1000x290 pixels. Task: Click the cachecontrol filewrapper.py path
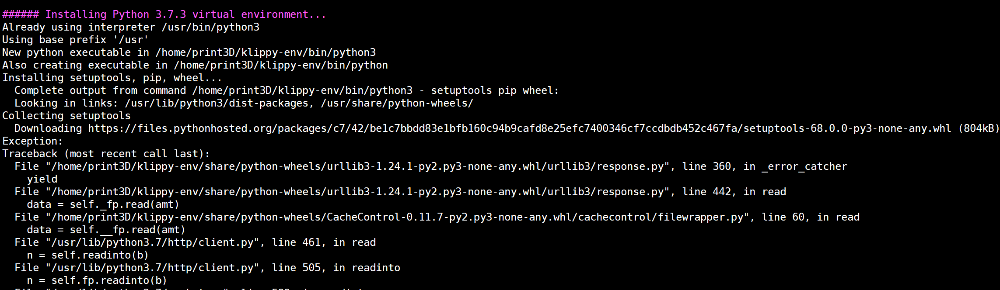click(x=400, y=217)
